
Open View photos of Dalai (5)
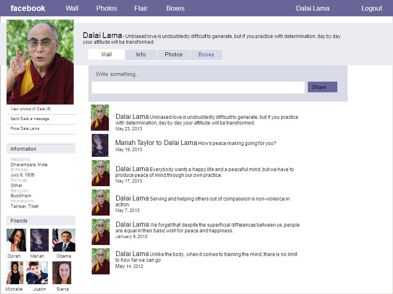click(31, 109)
